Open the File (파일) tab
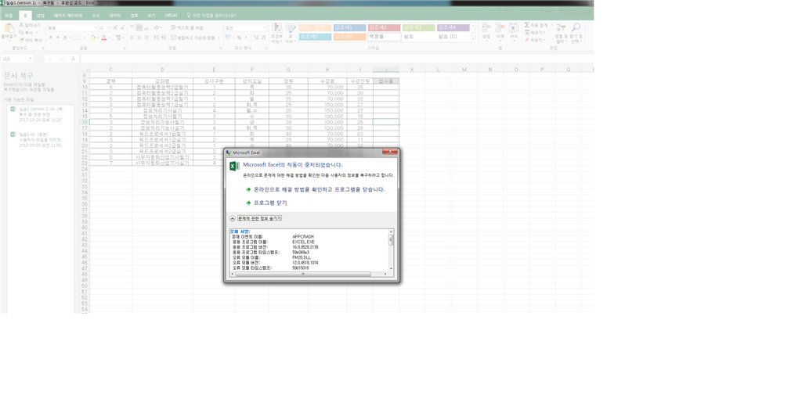802x413 pixels. pos(8,16)
